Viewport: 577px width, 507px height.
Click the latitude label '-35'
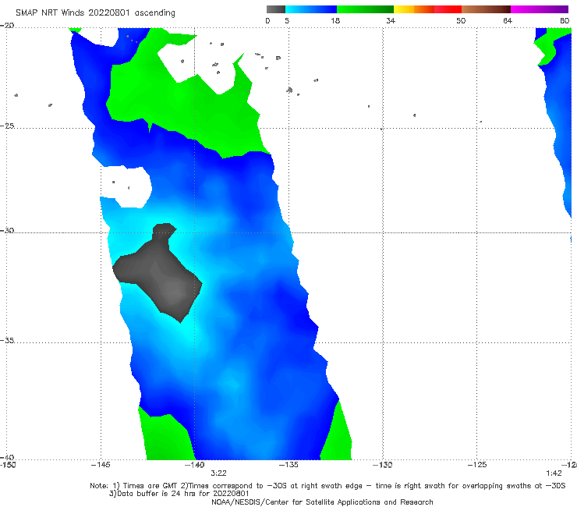click(7, 340)
